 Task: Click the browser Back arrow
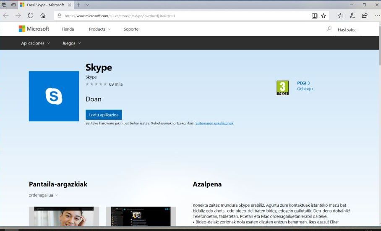[x=6, y=16]
